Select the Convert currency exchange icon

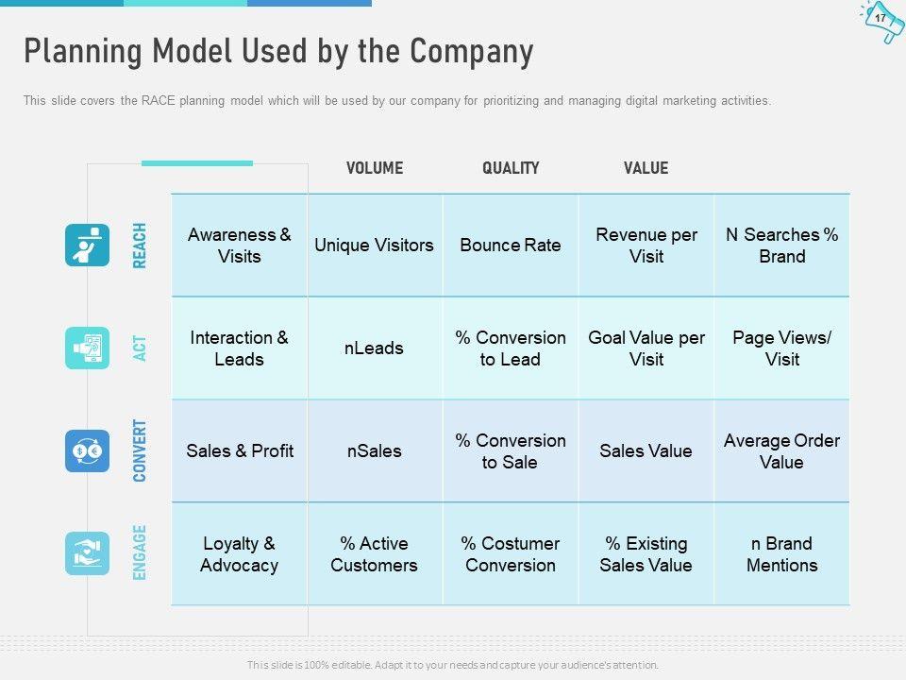87,451
